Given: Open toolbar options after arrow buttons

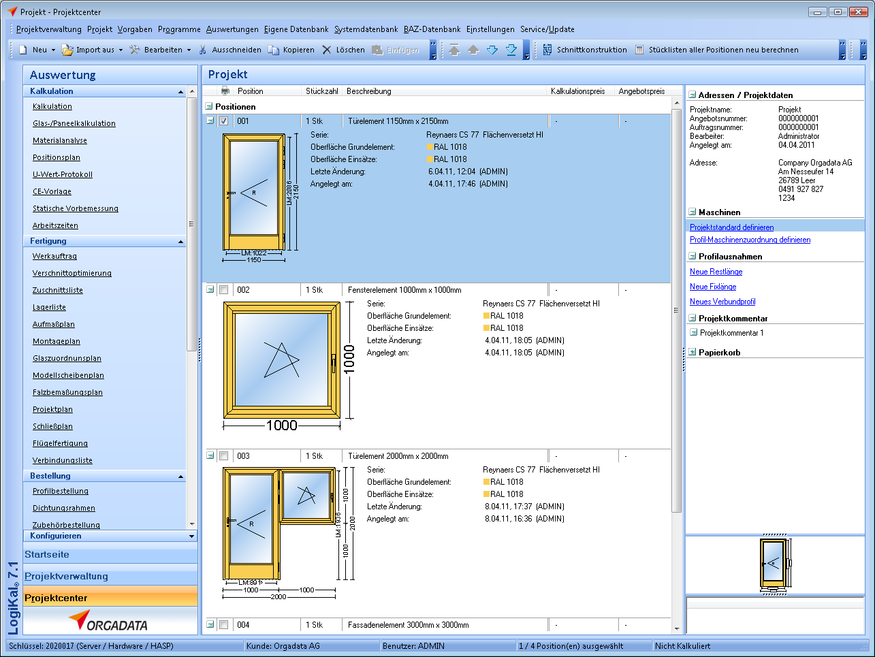Looking at the screenshot, I should click(526, 50).
